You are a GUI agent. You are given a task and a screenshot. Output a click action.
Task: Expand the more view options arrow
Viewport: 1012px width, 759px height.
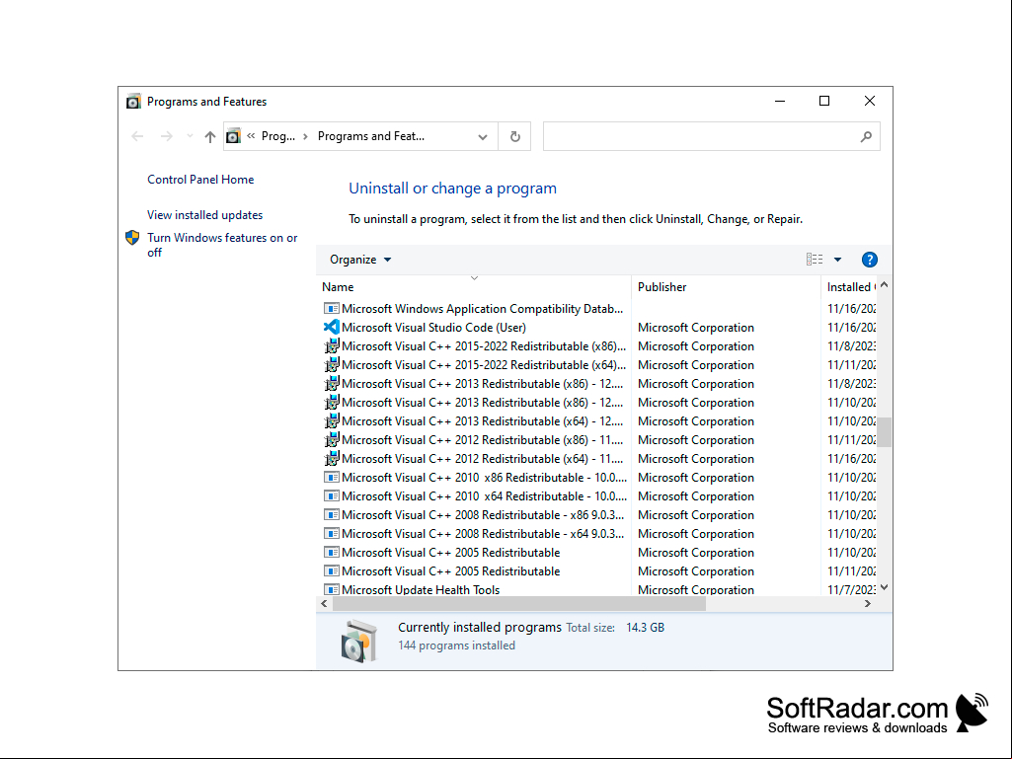(x=838, y=260)
